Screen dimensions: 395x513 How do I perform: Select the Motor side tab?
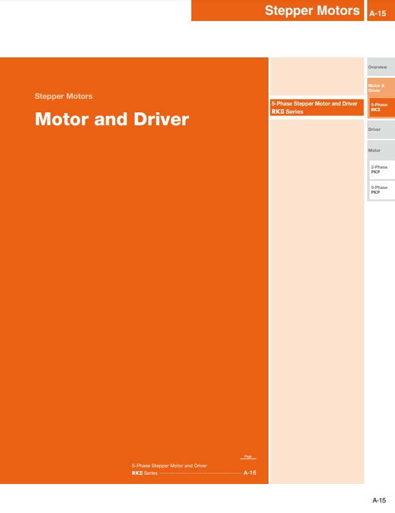tap(381, 150)
